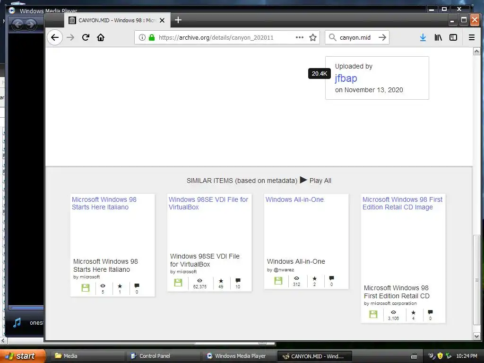Open Microsoft Windows 98 Starts Here Italiano link

pyautogui.click(x=104, y=203)
